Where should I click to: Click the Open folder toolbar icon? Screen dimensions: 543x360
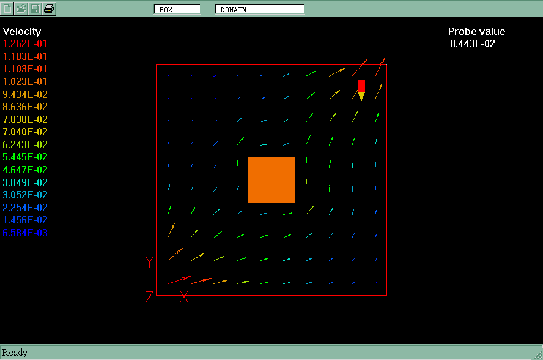click(x=21, y=9)
